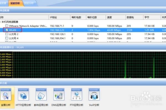
Task: Select the 以太网 4 adapter name
Action: pyautogui.click(x=14, y=38)
